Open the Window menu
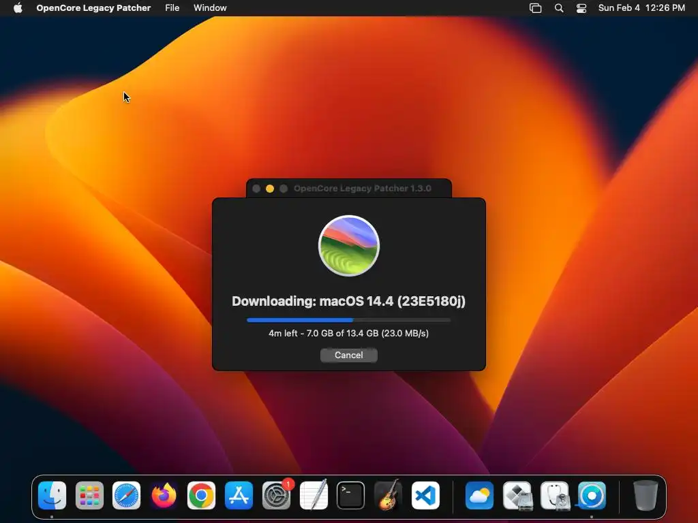Screen dimensions: 698x523 pos(210,7)
